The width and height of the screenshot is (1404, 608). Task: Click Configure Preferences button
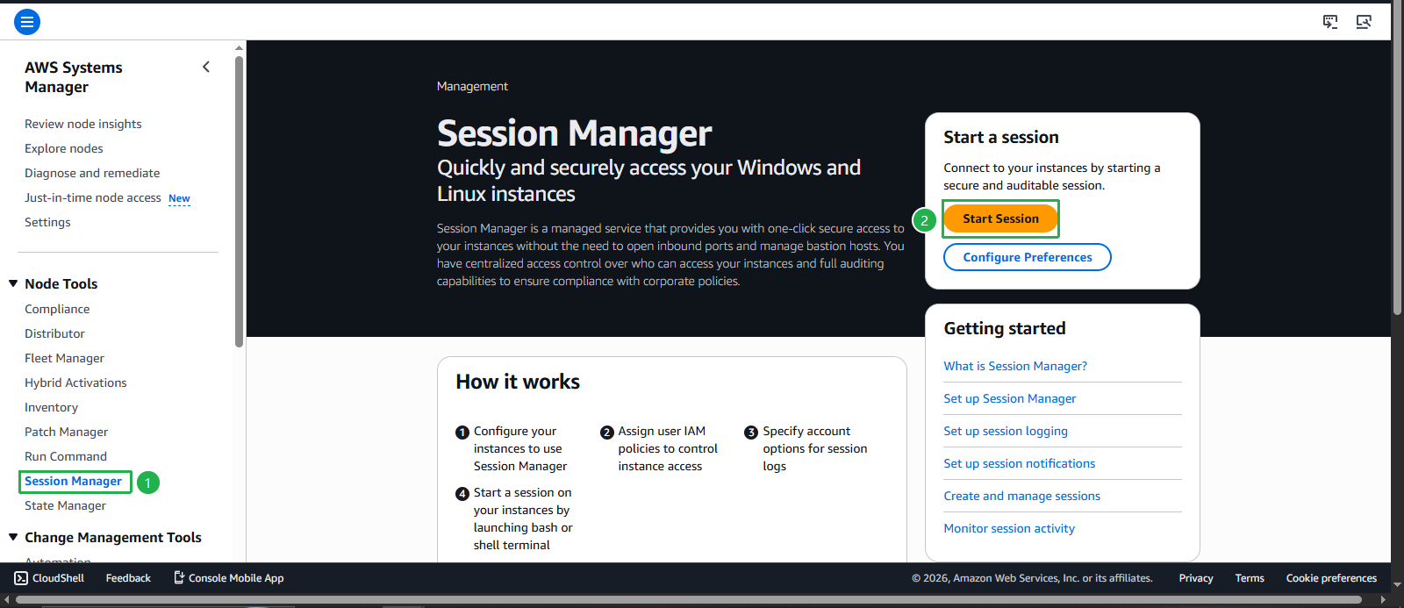(x=1028, y=257)
